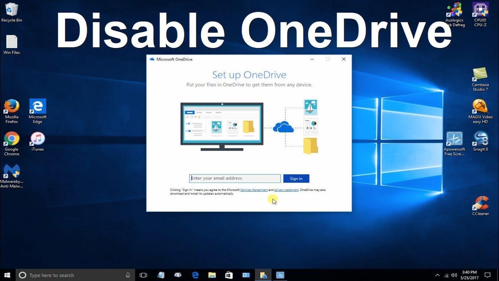Click the Type here to search box
This screenshot has height=281, width=499.
click(75, 275)
